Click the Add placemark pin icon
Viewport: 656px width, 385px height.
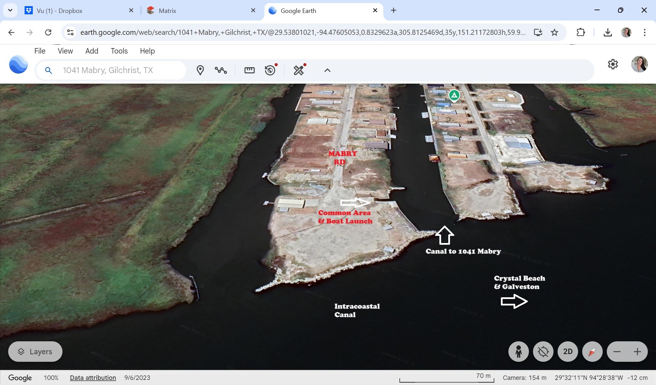click(x=200, y=70)
